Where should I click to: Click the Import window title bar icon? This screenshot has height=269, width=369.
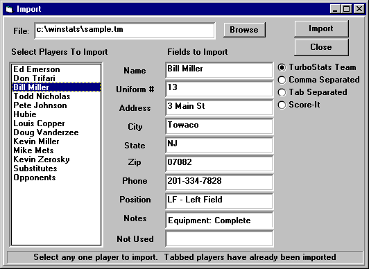[9, 10]
